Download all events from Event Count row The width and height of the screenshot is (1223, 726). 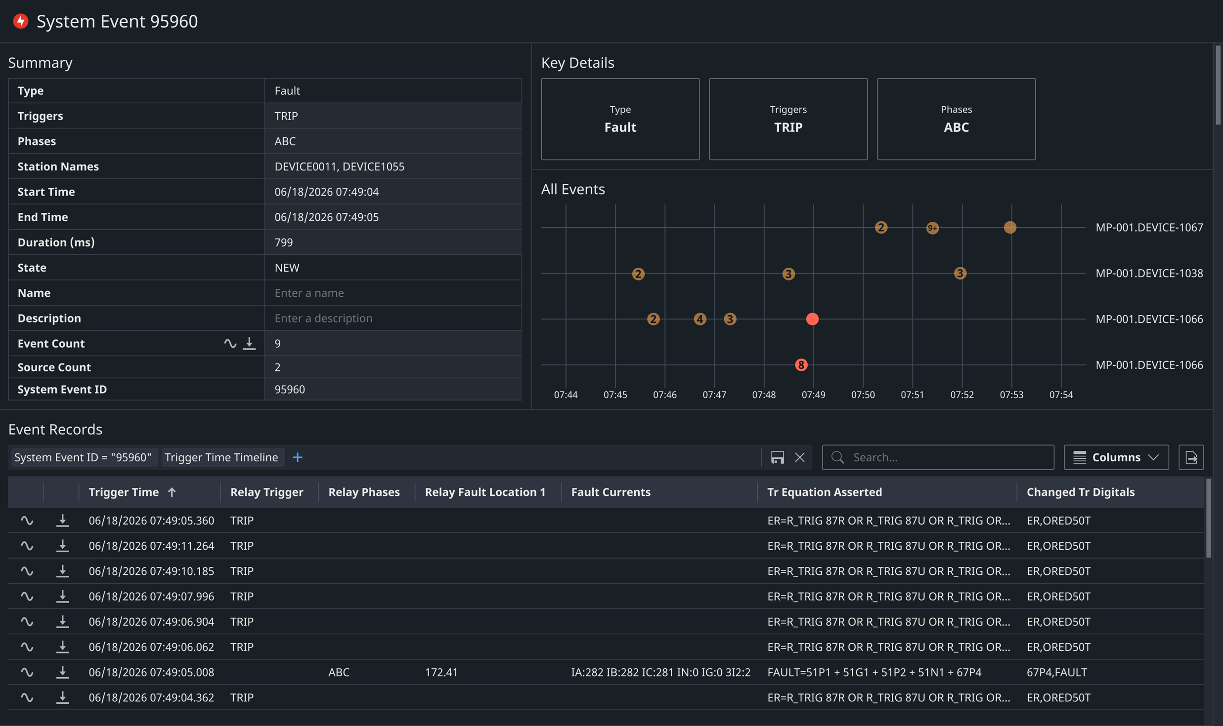tap(250, 343)
